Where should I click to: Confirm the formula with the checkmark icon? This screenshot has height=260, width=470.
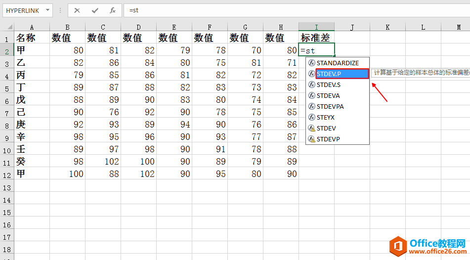[x=95, y=10]
